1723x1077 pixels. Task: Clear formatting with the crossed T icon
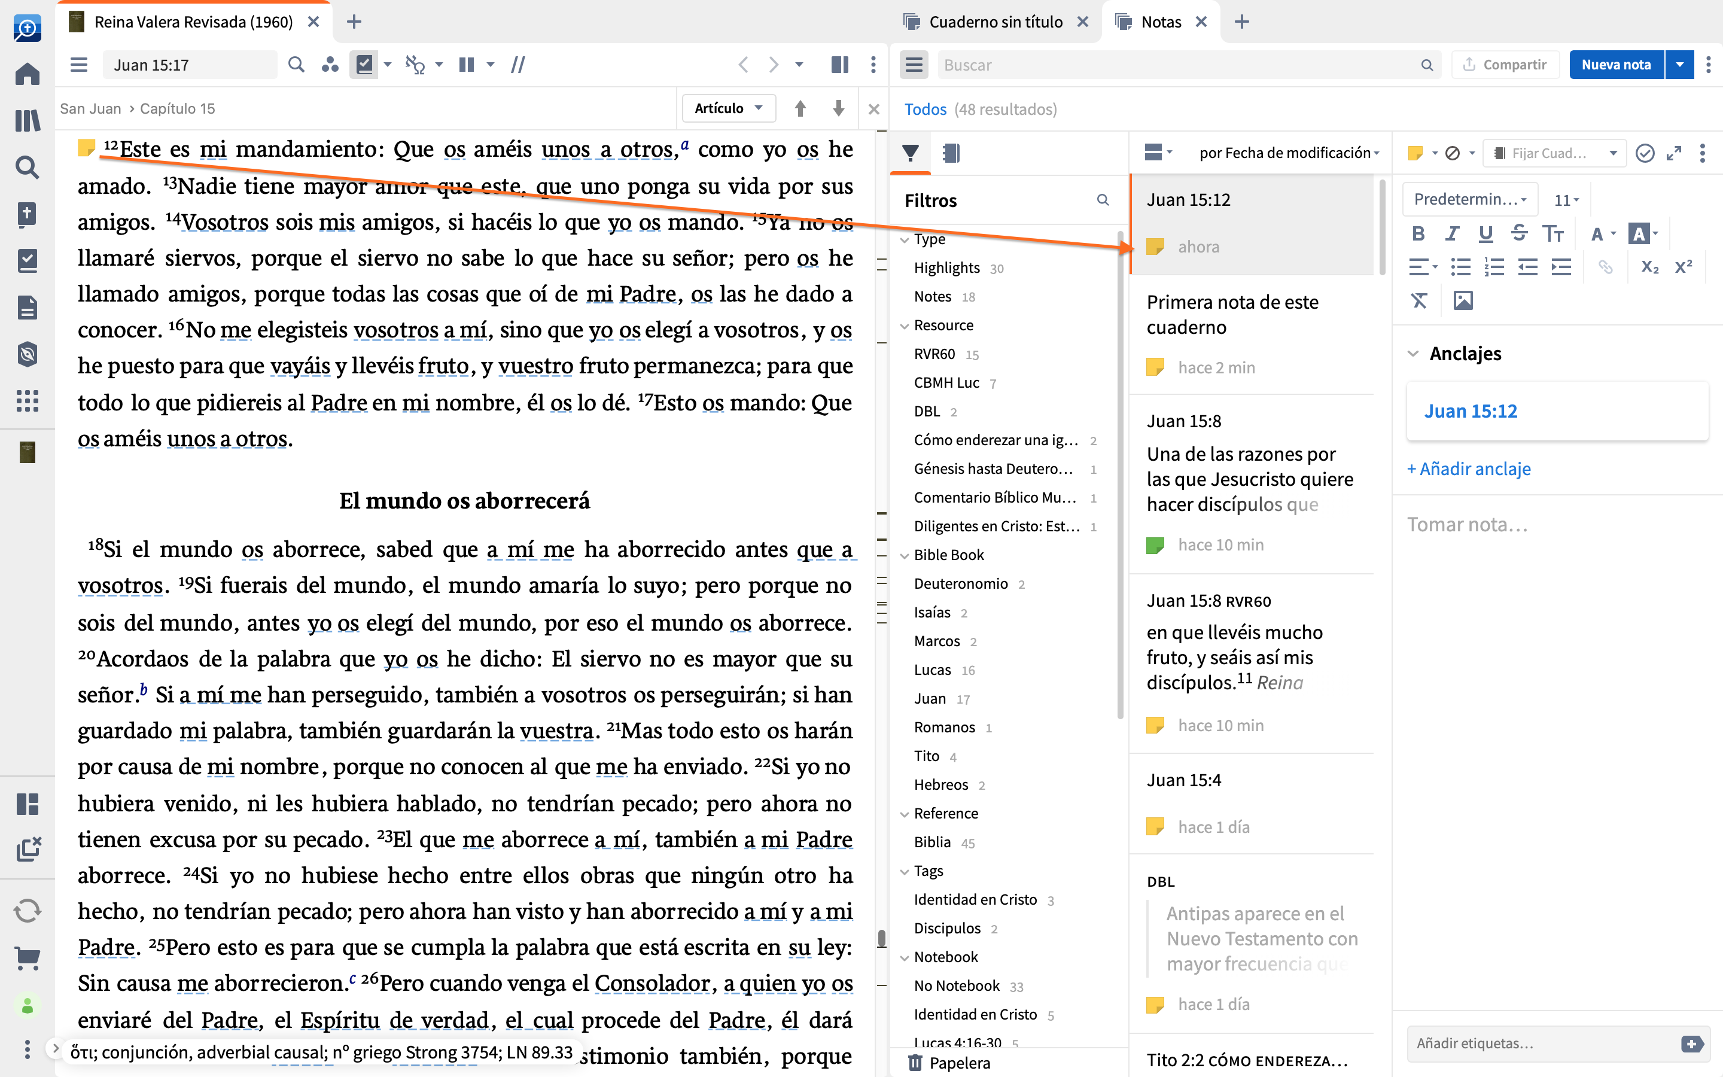tap(1419, 300)
